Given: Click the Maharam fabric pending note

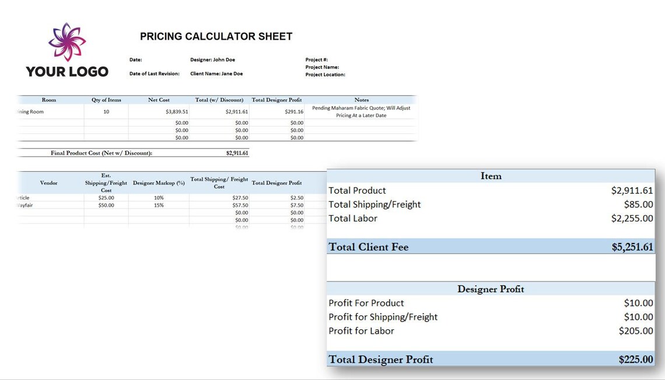Looking at the screenshot, I should click(x=361, y=111).
